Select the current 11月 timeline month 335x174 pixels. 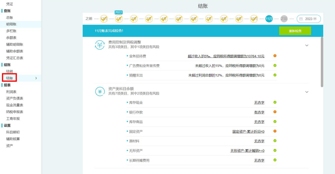(x=269, y=19)
